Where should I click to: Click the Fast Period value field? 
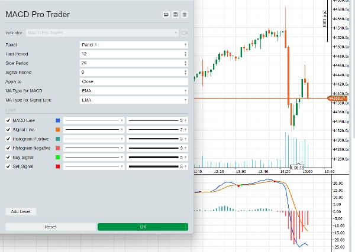[x=134, y=54]
